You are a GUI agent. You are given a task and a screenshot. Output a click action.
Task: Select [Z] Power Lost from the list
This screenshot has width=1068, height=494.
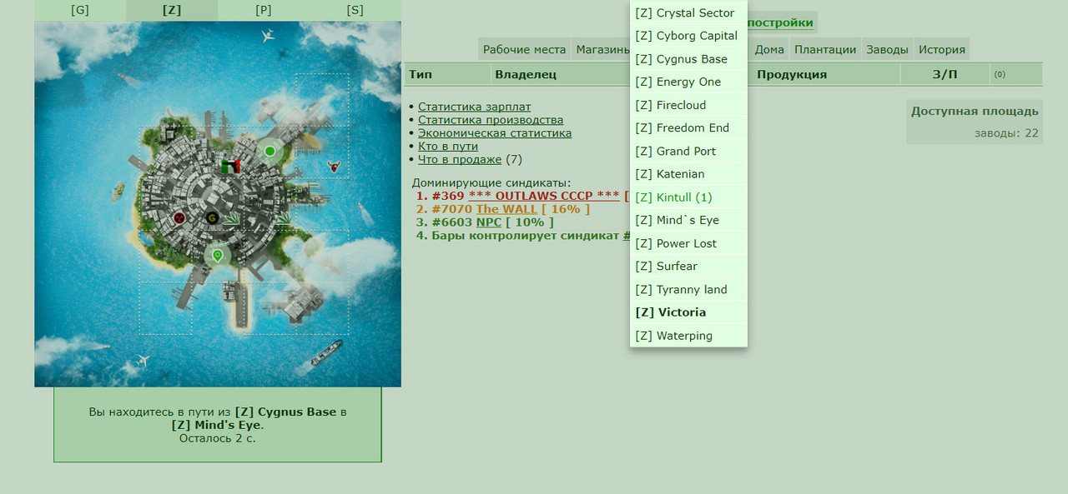(x=688, y=243)
